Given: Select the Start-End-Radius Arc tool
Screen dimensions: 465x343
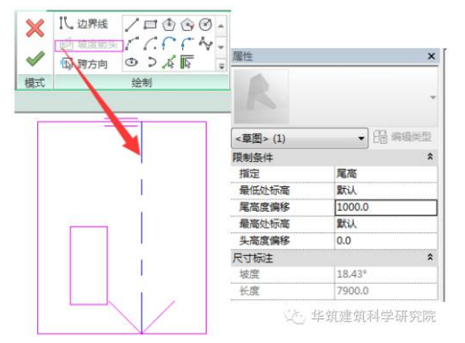Looking at the screenshot, I should point(132,43).
